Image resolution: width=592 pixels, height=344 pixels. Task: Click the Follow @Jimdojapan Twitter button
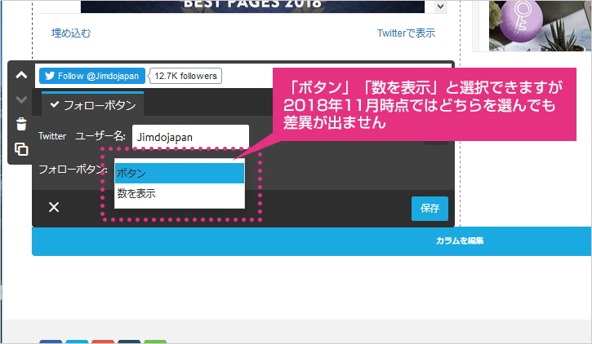(x=92, y=76)
